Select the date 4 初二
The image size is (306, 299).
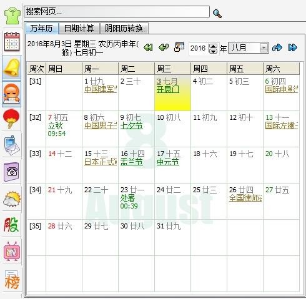[x=209, y=93]
